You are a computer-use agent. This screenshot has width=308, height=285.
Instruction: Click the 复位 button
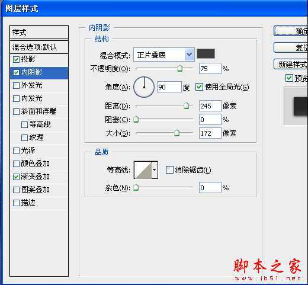coord(291,47)
